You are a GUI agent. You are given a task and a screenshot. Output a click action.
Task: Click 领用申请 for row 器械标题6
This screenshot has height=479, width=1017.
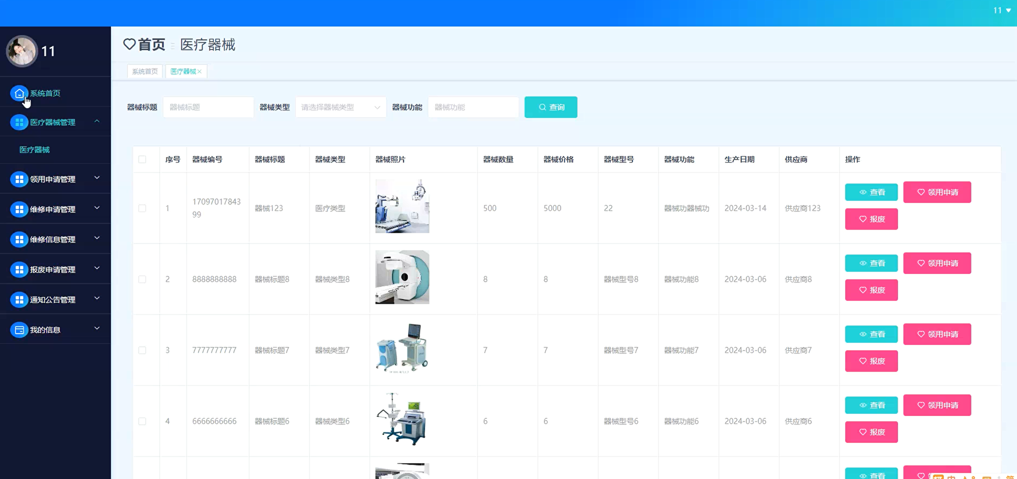937,405
